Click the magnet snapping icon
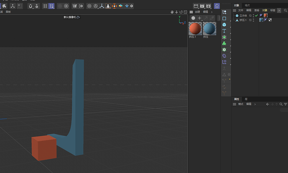 (31, 6)
